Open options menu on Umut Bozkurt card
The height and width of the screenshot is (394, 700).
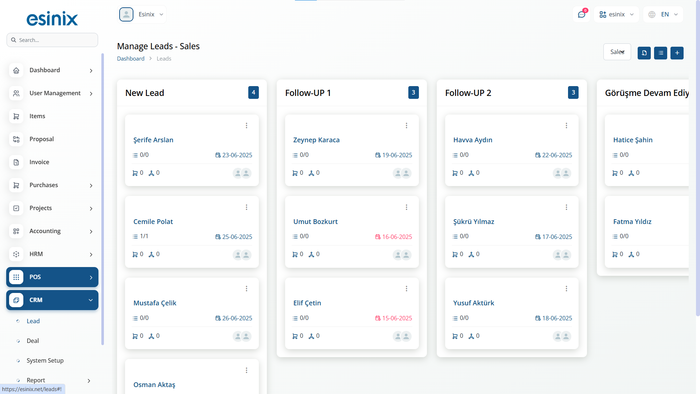pos(407,207)
